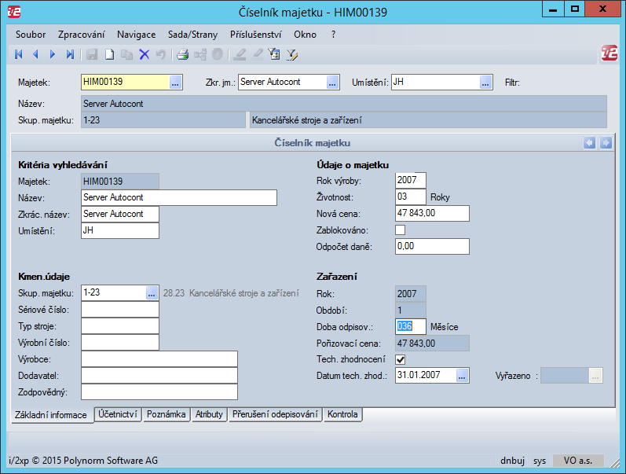Edit filter with the funnel-pencil icon
The width and height of the screenshot is (626, 474).
click(x=292, y=54)
